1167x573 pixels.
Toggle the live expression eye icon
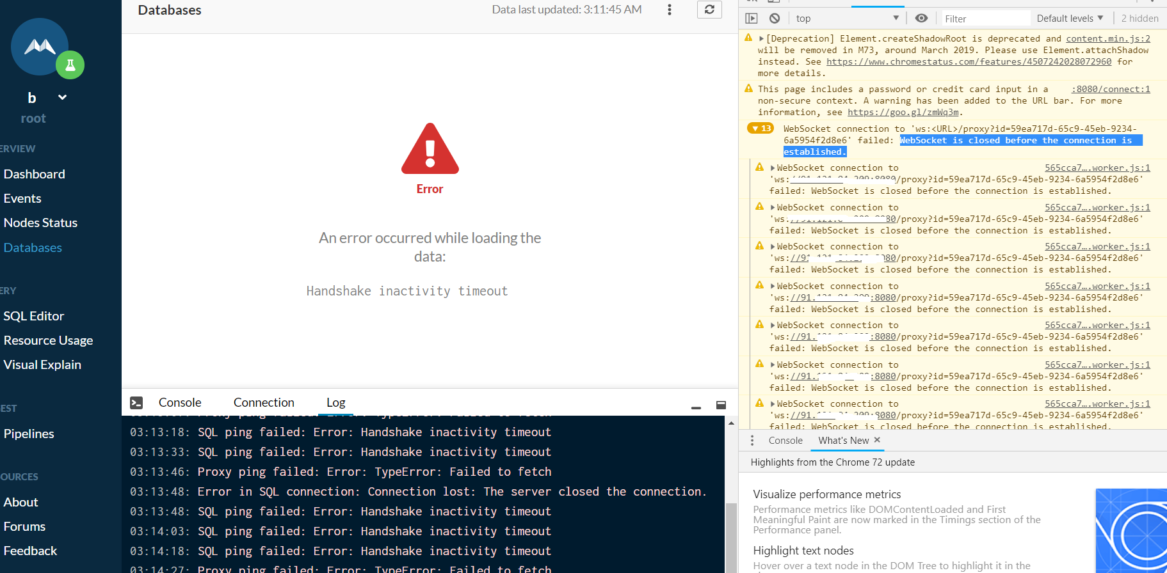(921, 19)
